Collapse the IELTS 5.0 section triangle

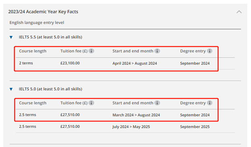(11, 89)
